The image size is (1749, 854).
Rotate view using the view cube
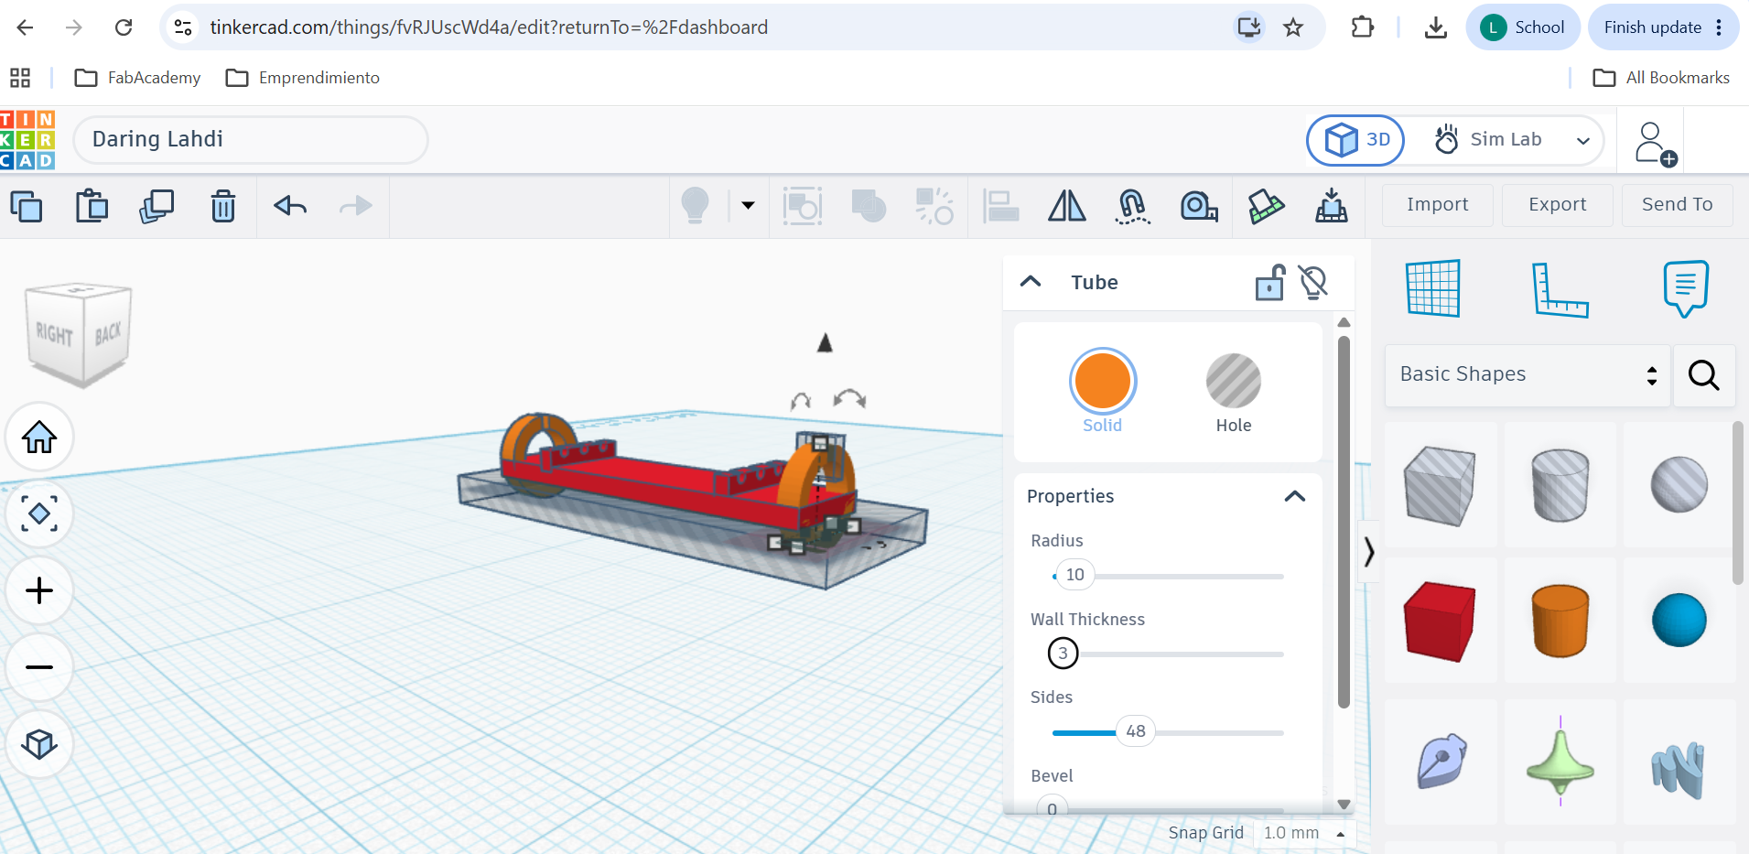point(80,335)
